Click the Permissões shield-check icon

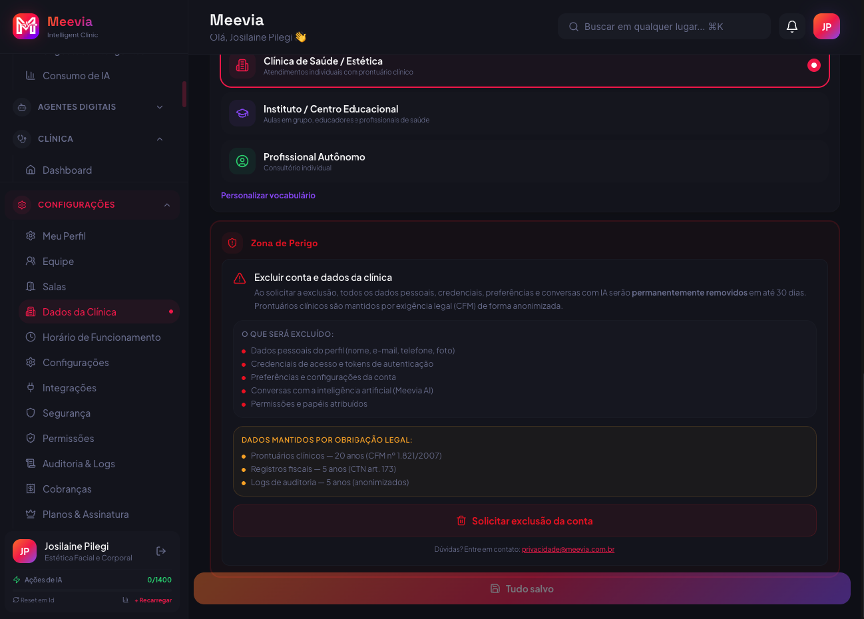click(x=30, y=438)
